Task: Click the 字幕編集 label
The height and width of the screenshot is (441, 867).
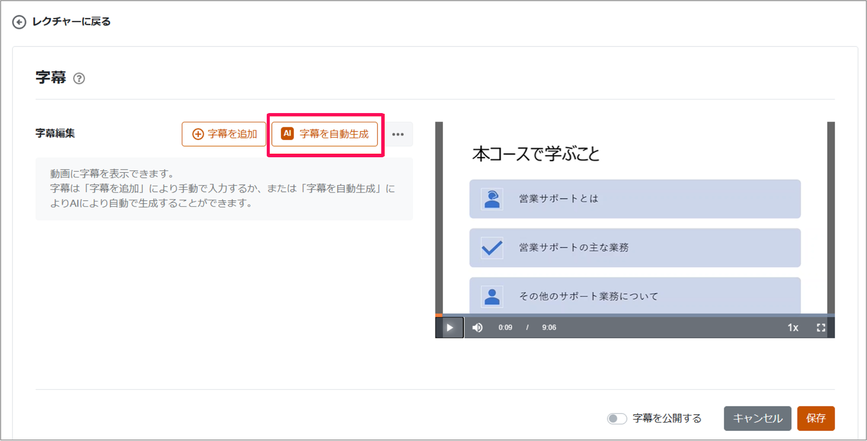Action: point(55,133)
